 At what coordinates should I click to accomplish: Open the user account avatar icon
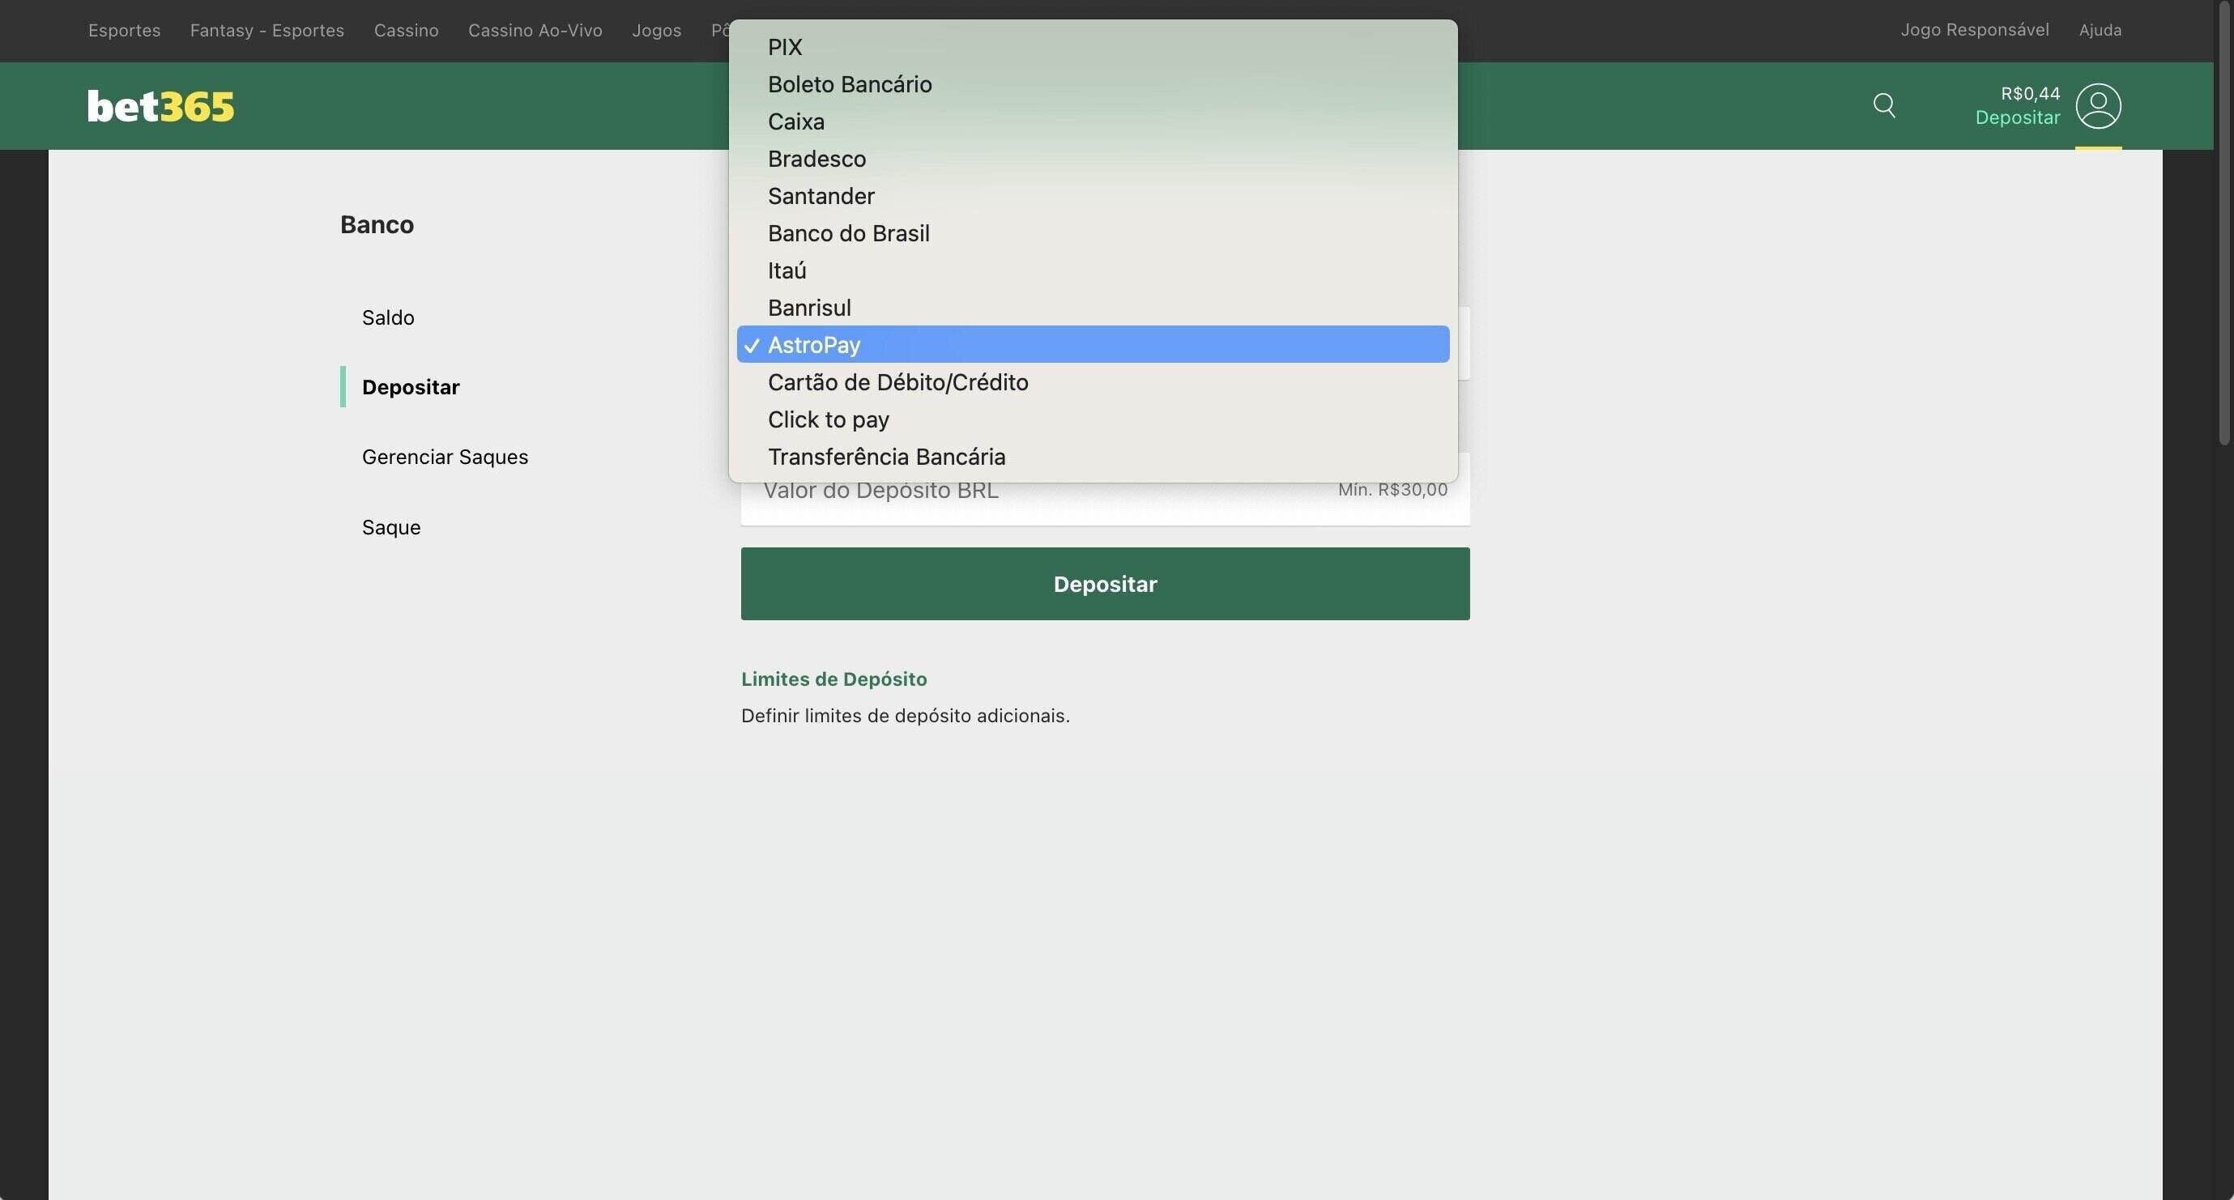[2098, 106]
